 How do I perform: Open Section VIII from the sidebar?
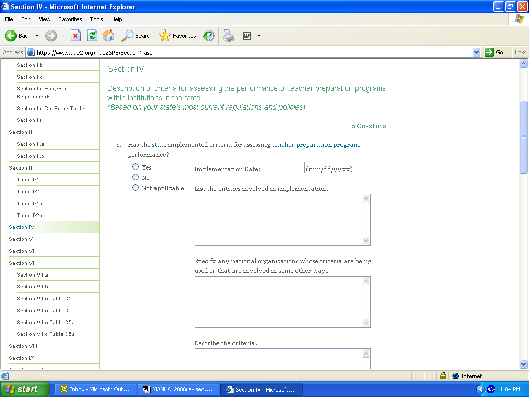tap(23, 346)
